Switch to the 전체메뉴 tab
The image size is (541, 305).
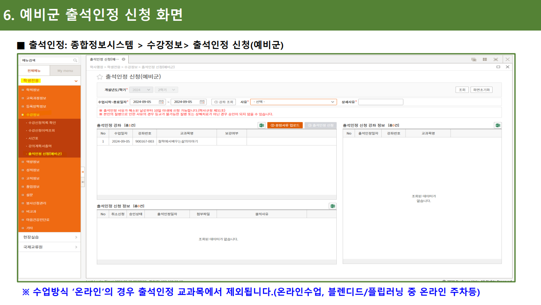click(x=34, y=70)
